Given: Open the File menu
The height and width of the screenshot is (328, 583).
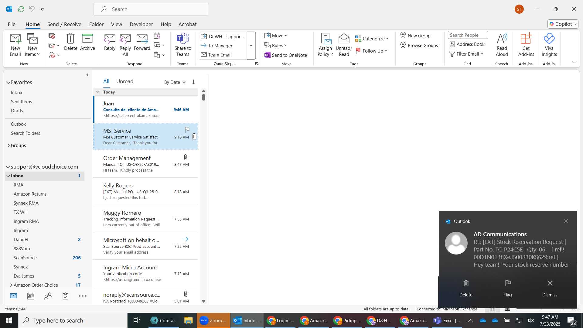Looking at the screenshot, I should point(12,24).
